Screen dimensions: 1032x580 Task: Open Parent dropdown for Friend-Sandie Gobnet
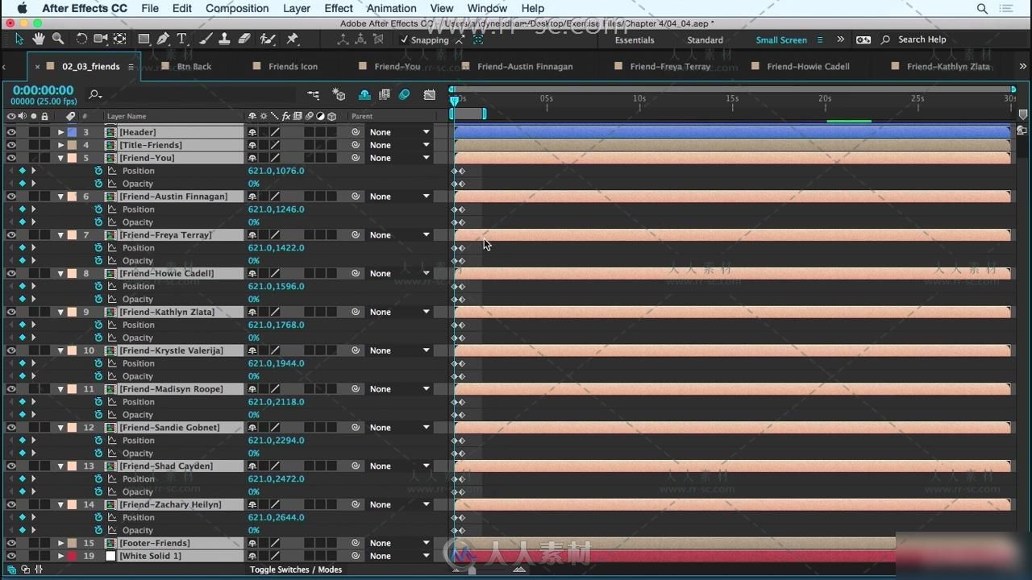[x=400, y=428]
